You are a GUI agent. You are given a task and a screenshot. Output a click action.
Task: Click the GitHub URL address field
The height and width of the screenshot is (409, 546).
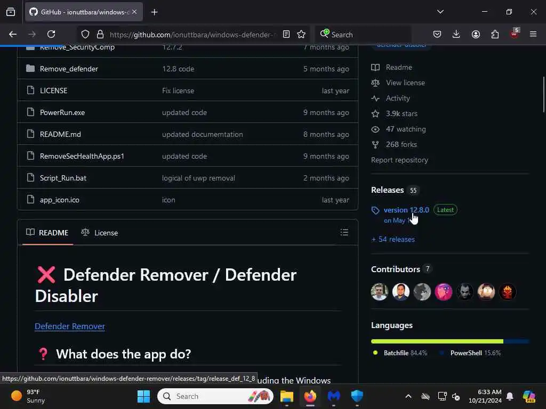[x=192, y=35]
